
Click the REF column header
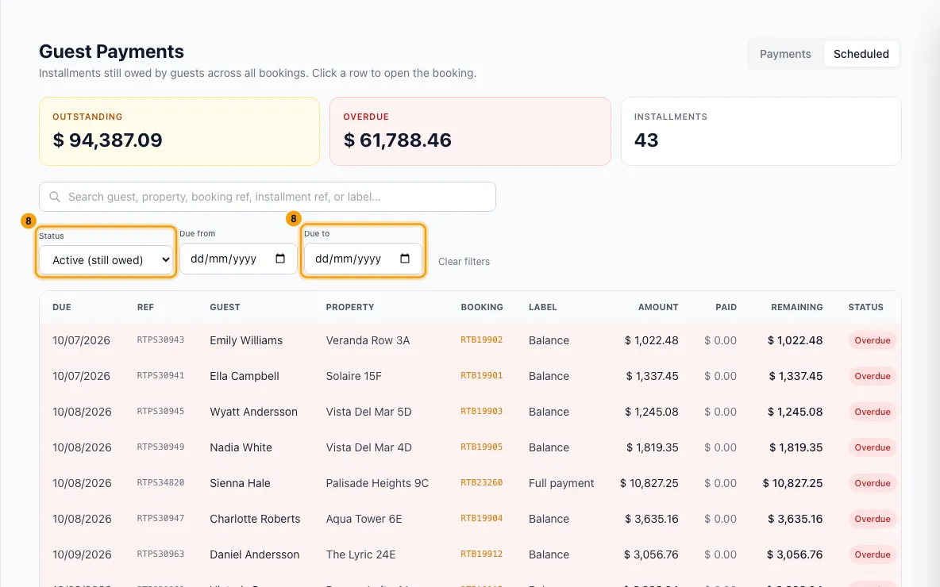pos(145,307)
